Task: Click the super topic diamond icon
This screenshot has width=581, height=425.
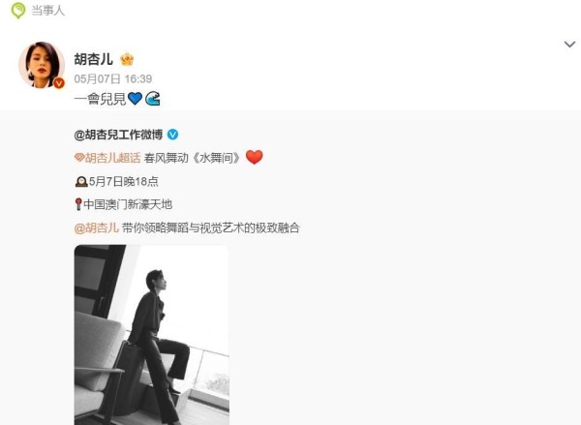Action: (x=79, y=158)
